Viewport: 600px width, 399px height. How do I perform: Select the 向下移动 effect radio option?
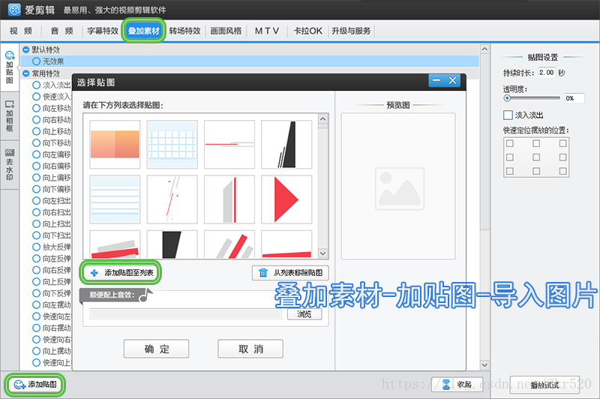tap(37, 142)
